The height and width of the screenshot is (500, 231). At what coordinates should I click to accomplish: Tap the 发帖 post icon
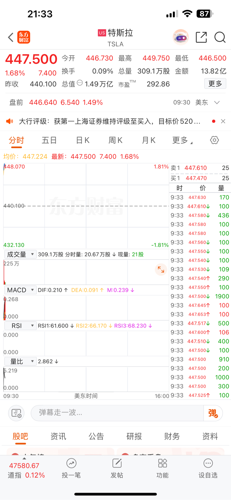(117, 463)
